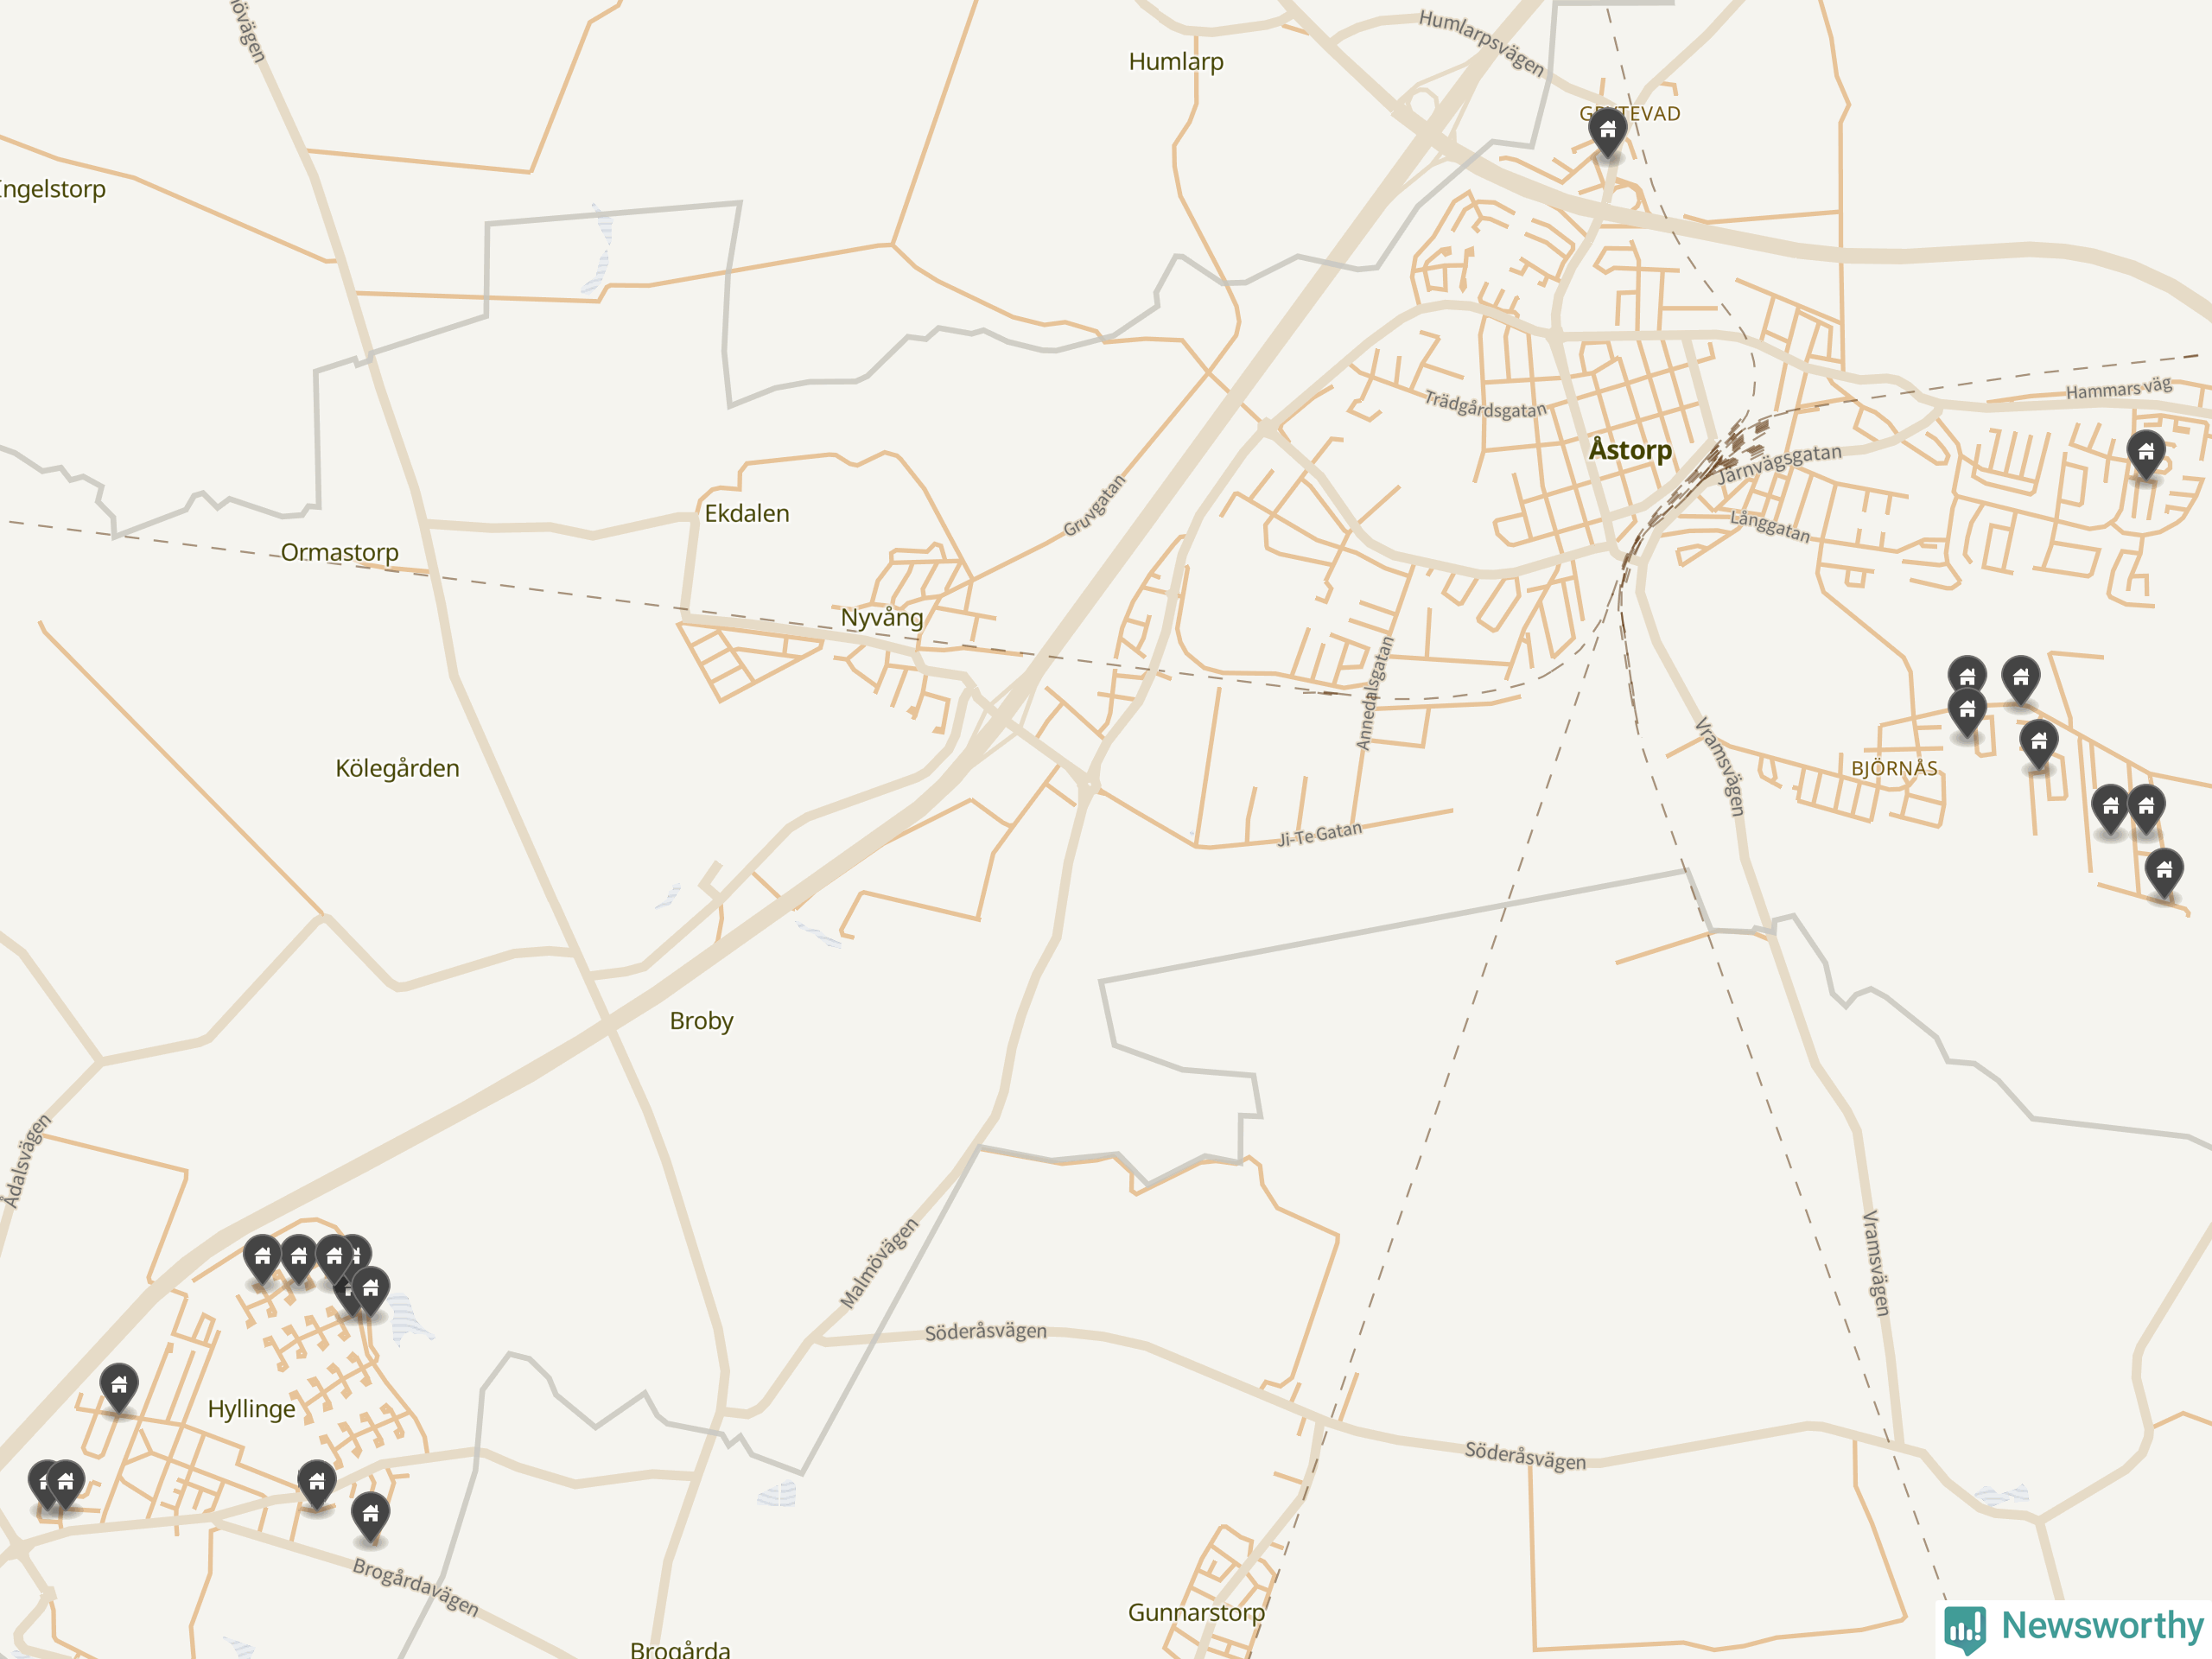Viewport: 2212px width, 1659px height.
Task: Select southernmost house marker east of Björnås
Action: coord(2164,873)
